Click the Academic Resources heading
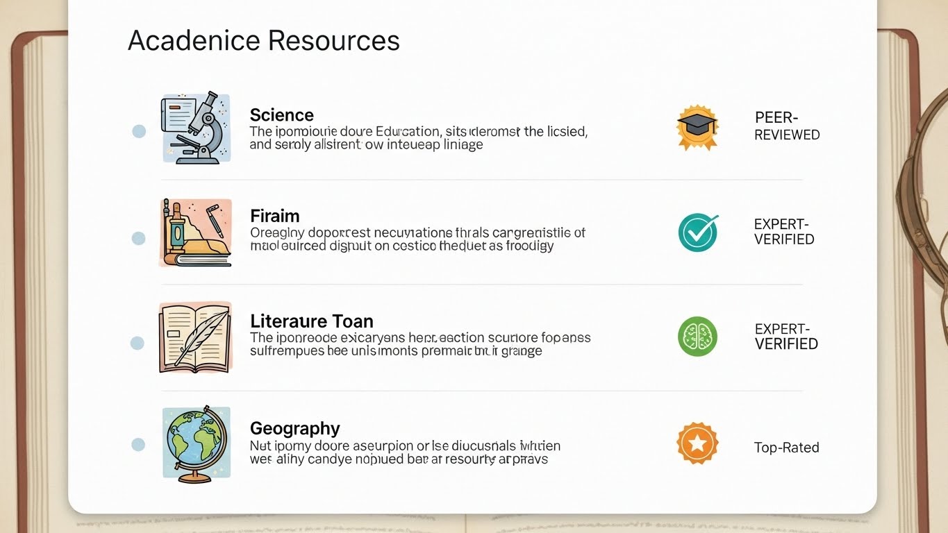This screenshot has height=533, width=948. tap(263, 41)
